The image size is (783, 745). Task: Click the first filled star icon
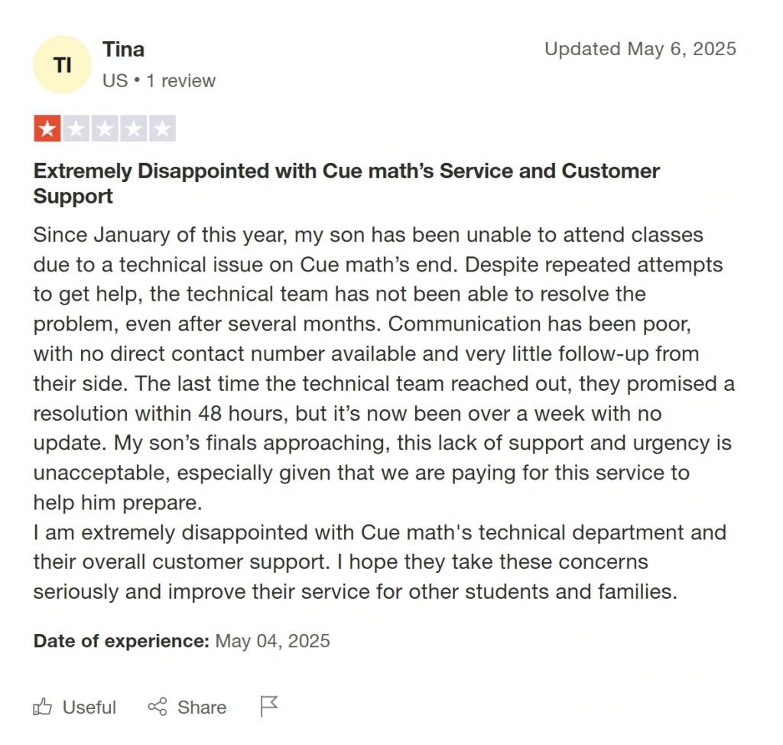47,128
